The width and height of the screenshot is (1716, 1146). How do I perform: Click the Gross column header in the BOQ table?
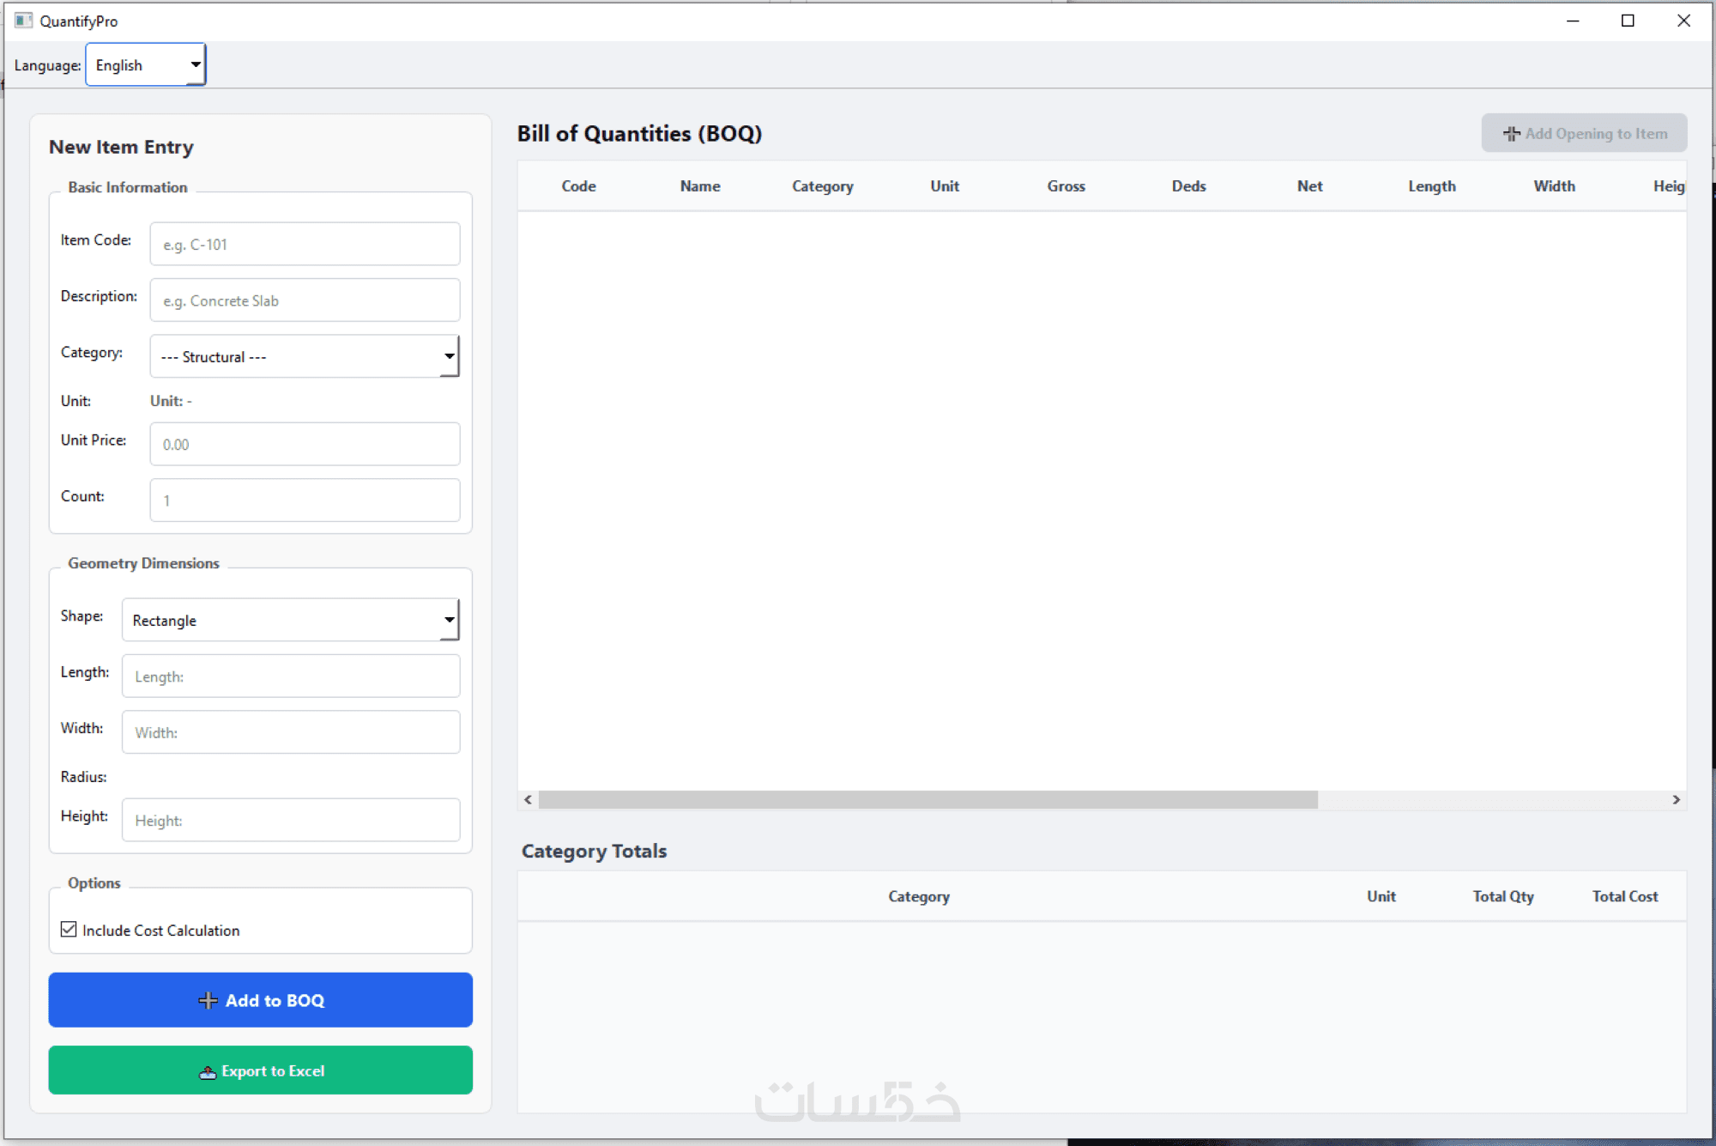(1066, 186)
